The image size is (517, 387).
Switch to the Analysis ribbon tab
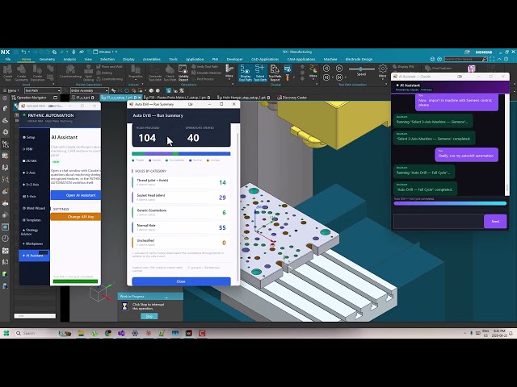(x=69, y=59)
